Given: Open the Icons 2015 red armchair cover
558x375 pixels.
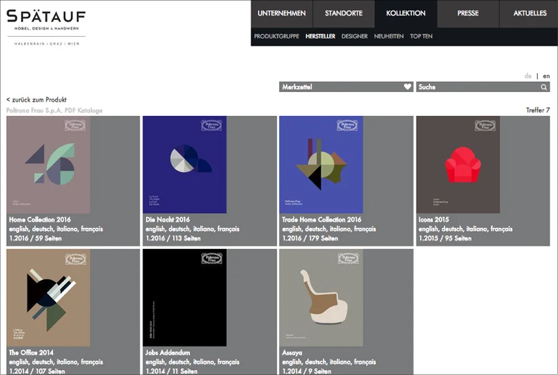Looking at the screenshot, I should tap(458, 165).
